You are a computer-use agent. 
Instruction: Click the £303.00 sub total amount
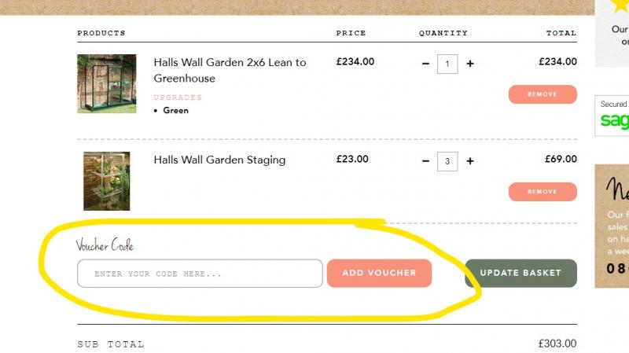tap(557, 344)
